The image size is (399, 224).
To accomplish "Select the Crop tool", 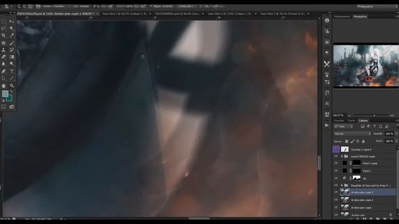I will click(x=4, y=35).
